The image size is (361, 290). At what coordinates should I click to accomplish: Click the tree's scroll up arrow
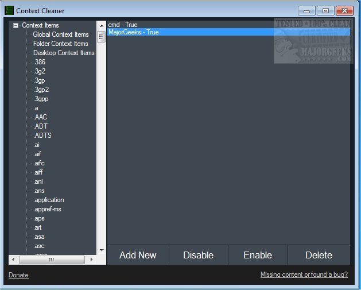pos(102,26)
